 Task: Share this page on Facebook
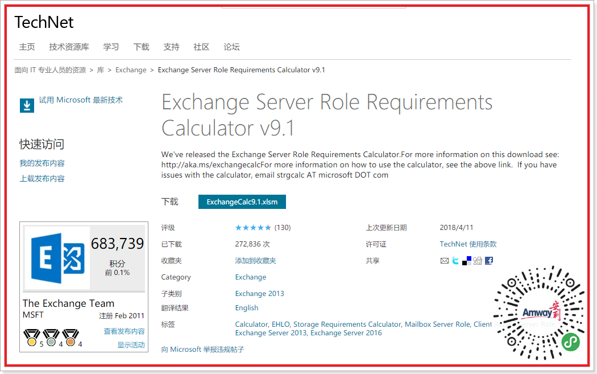point(489,261)
